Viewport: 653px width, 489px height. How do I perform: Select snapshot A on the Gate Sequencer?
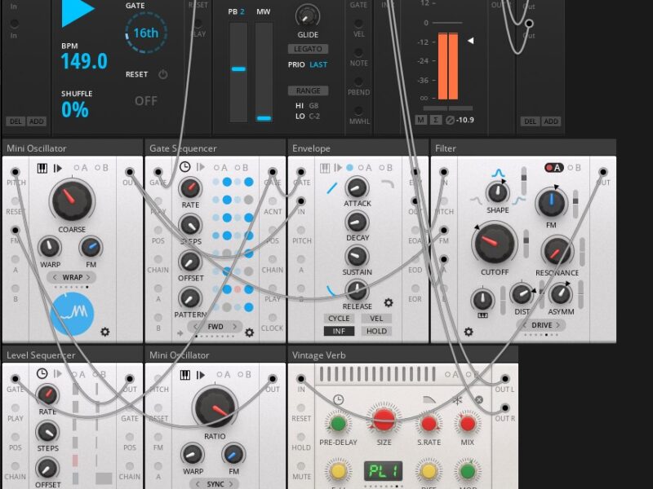tap(220, 168)
